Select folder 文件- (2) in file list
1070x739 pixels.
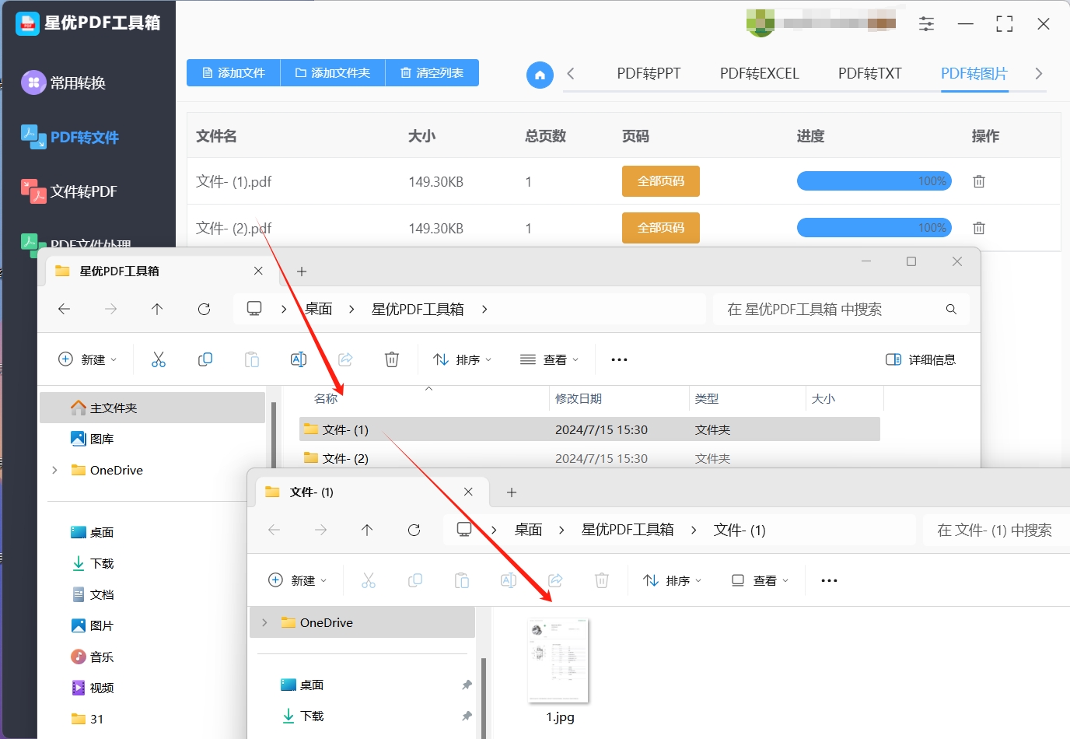[589, 458]
